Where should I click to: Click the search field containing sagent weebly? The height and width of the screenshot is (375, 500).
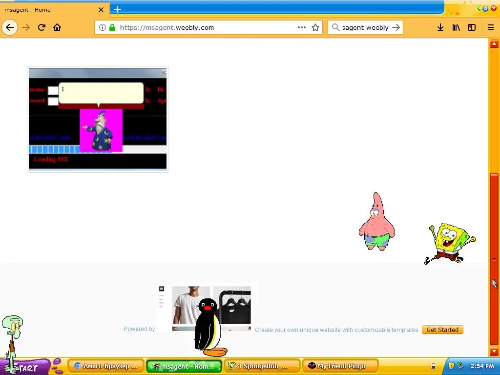click(365, 27)
